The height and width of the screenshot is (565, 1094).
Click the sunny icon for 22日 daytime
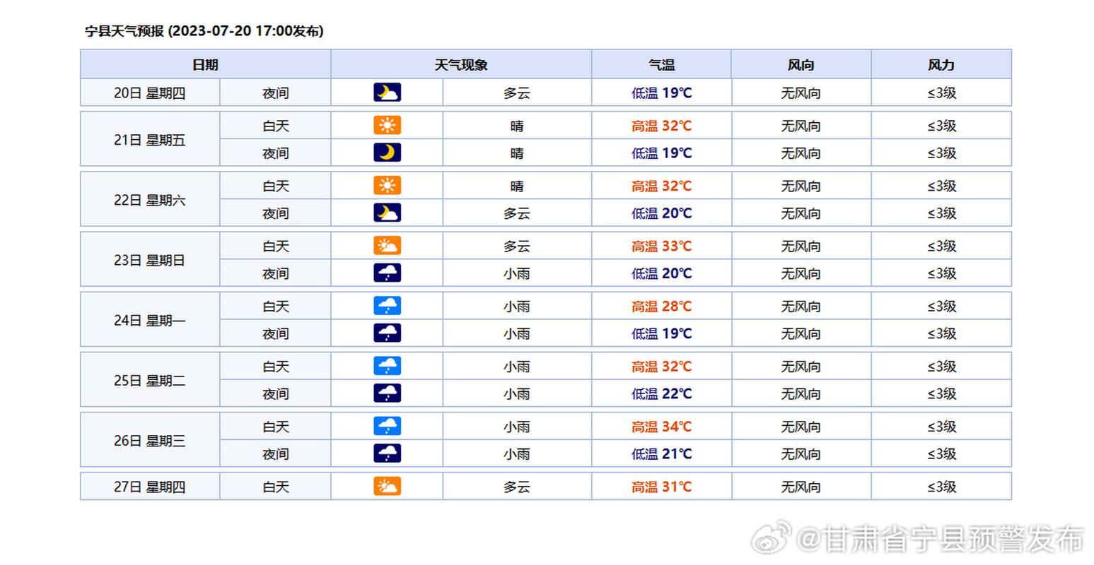click(388, 185)
